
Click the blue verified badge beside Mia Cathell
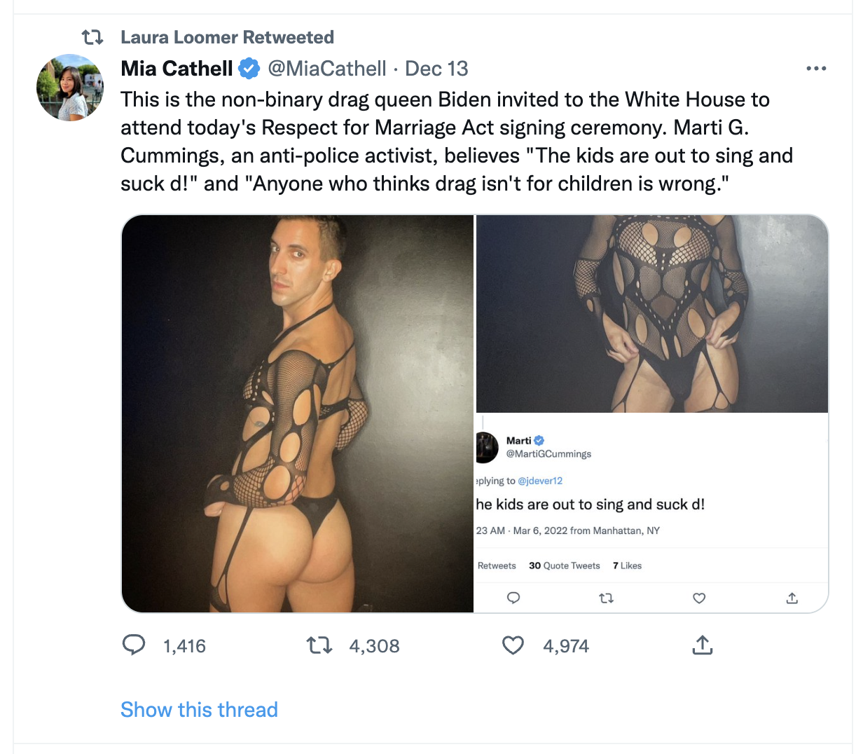249,69
